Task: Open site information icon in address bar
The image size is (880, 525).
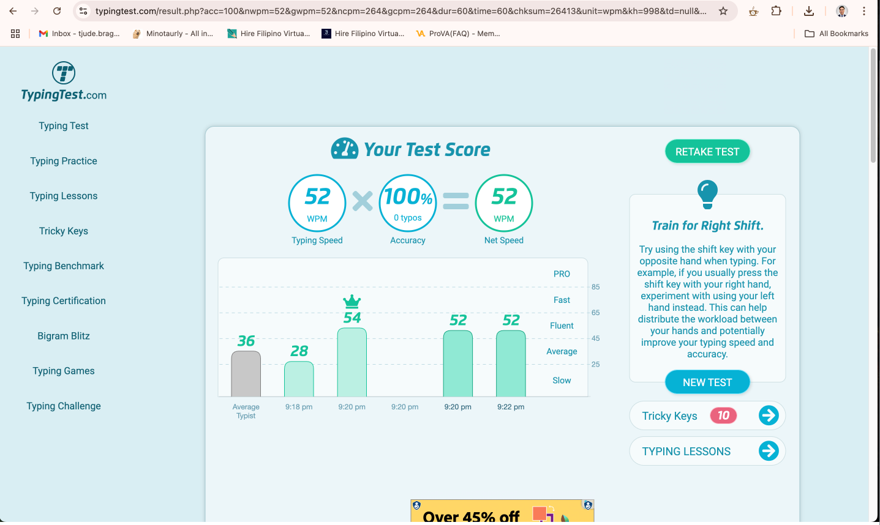Action: (84, 11)
